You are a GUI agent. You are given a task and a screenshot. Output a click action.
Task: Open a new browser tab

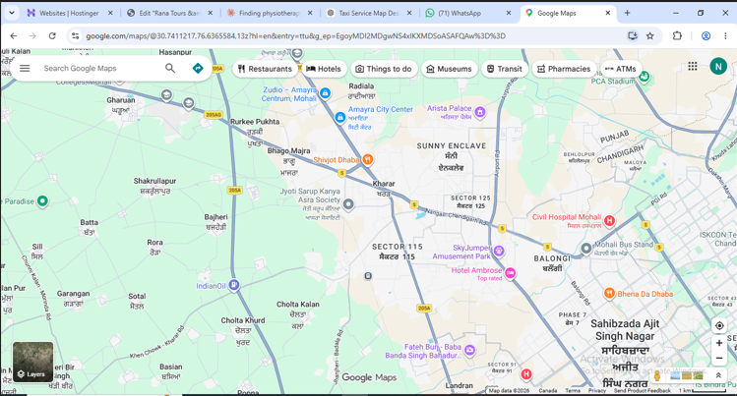(627, 13)
